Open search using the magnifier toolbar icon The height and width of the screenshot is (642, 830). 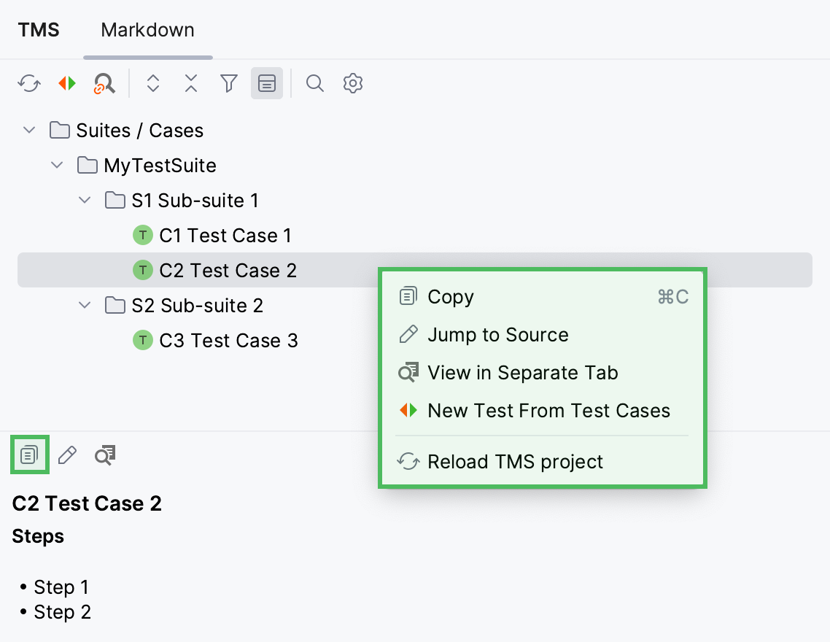click(x=315, y=83)
